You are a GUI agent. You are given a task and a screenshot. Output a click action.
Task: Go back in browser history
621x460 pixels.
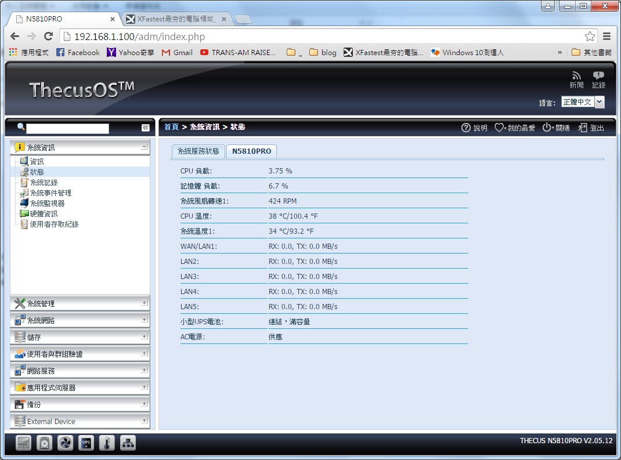coord(15,37)
